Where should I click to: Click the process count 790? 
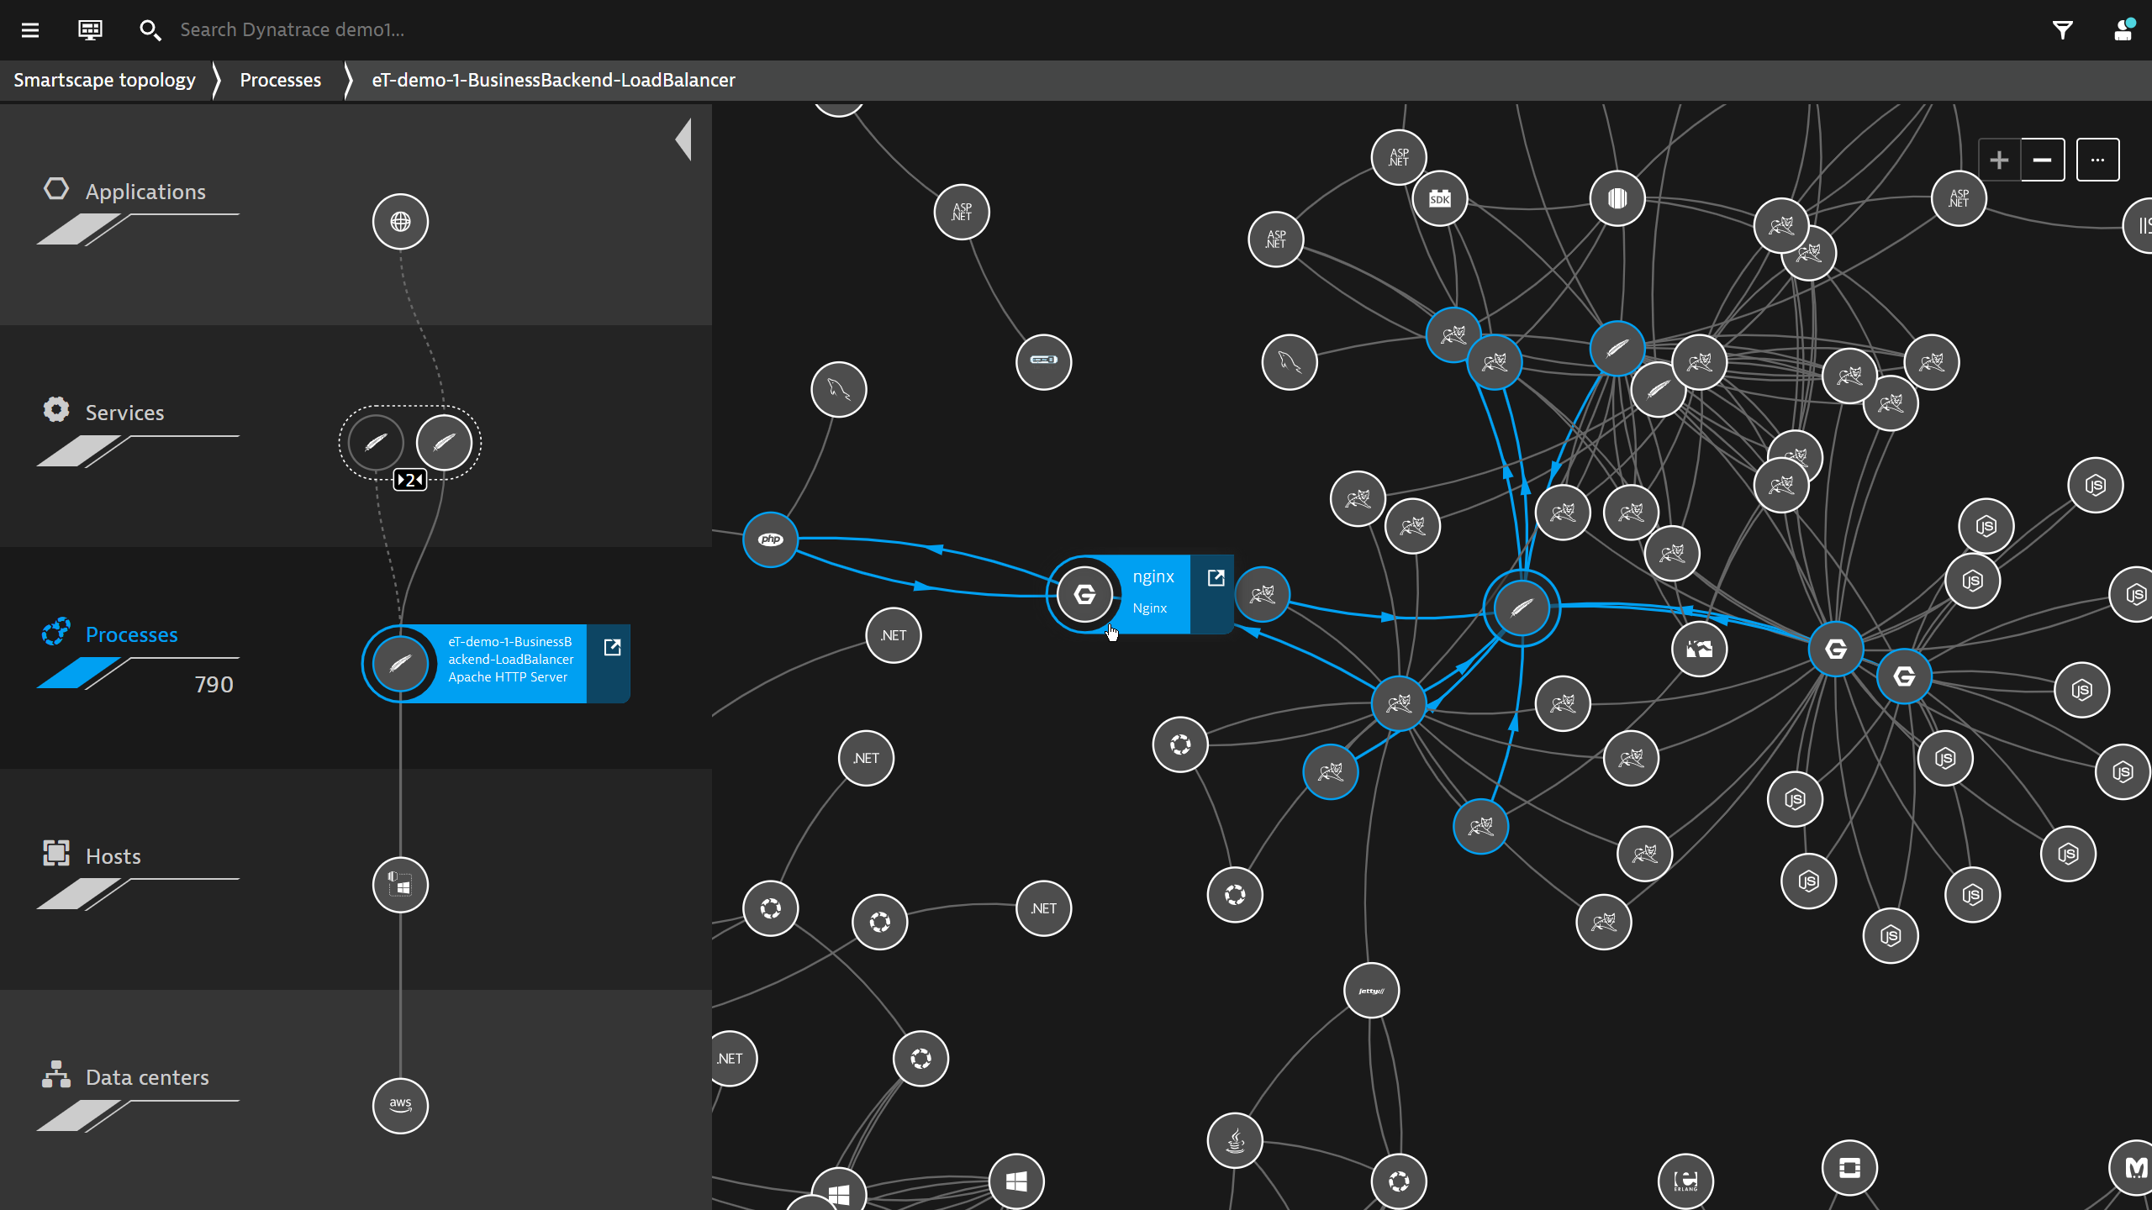point(214,684)
